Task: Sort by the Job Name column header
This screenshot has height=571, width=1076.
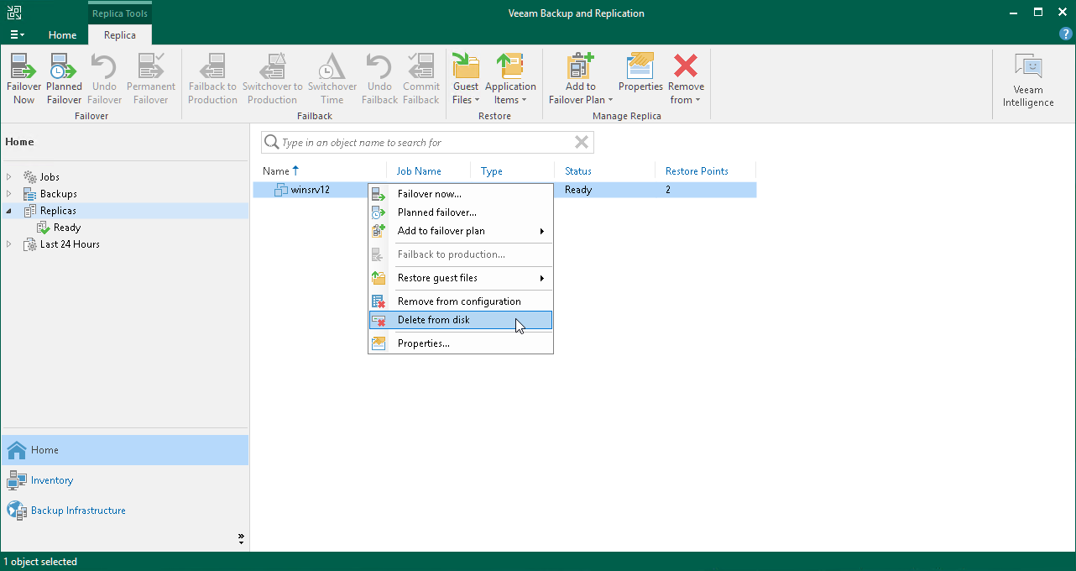Action: pos(419,171)
